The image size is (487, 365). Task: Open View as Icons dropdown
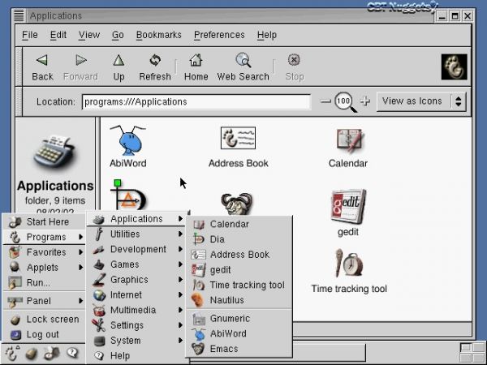pos(421,101)
